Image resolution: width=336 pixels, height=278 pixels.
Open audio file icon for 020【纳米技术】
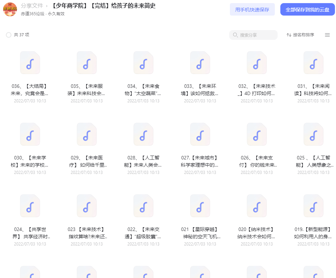click(257, 206)
